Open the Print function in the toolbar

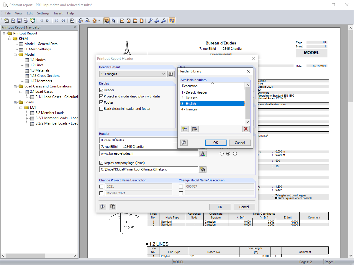point(26,20)
